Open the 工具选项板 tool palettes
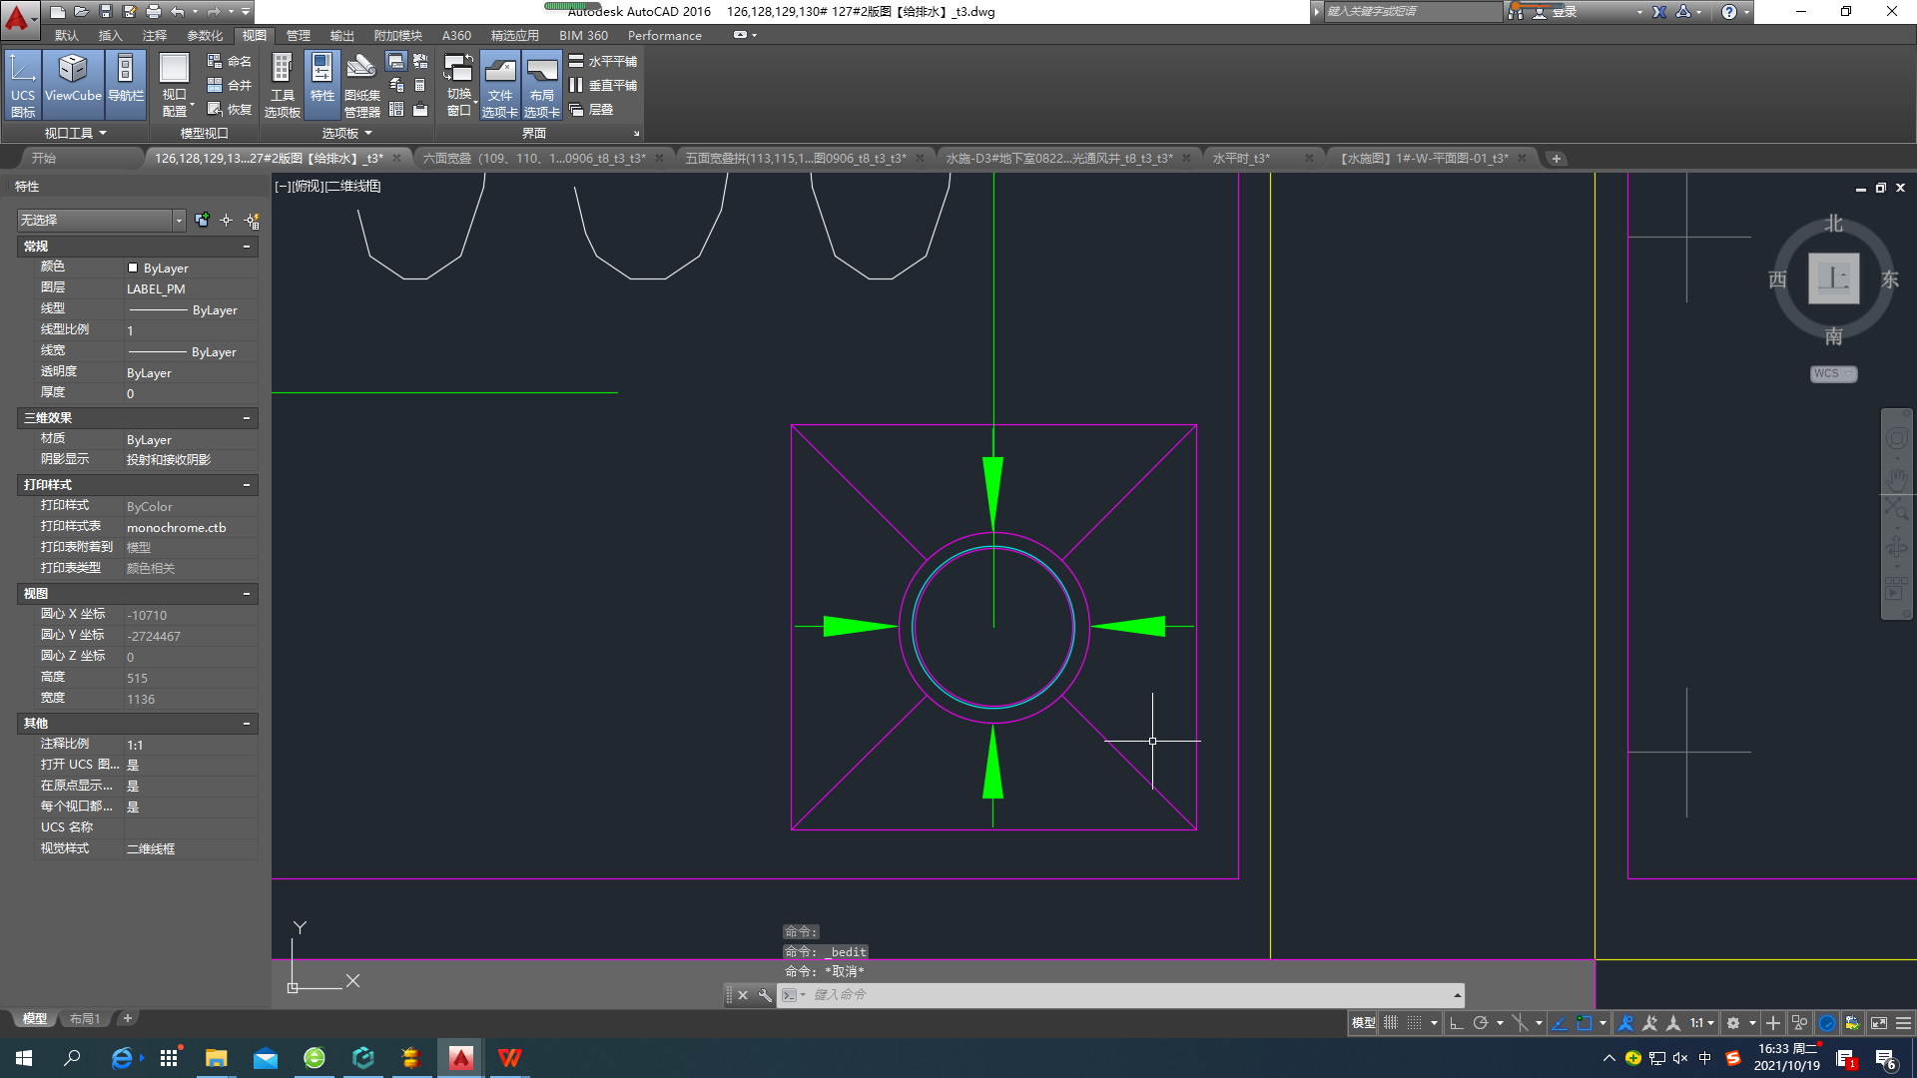The height and width of the screenshot is (1078, 1917). pos(283,86)
